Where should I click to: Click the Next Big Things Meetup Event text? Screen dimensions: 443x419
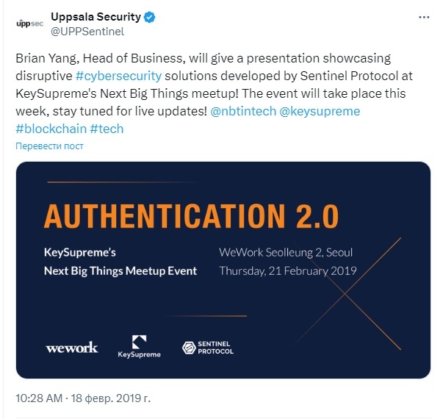(120, 271)
